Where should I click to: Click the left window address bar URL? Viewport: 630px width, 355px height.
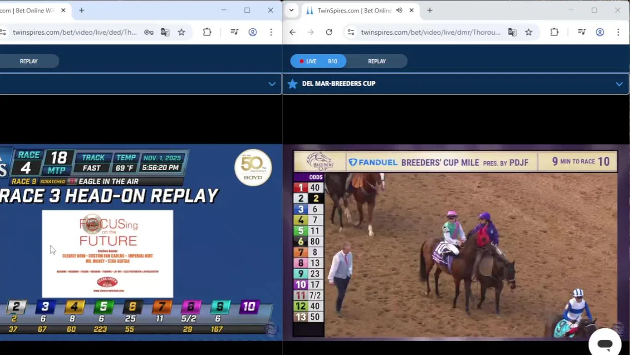click(x=75, y=32)
